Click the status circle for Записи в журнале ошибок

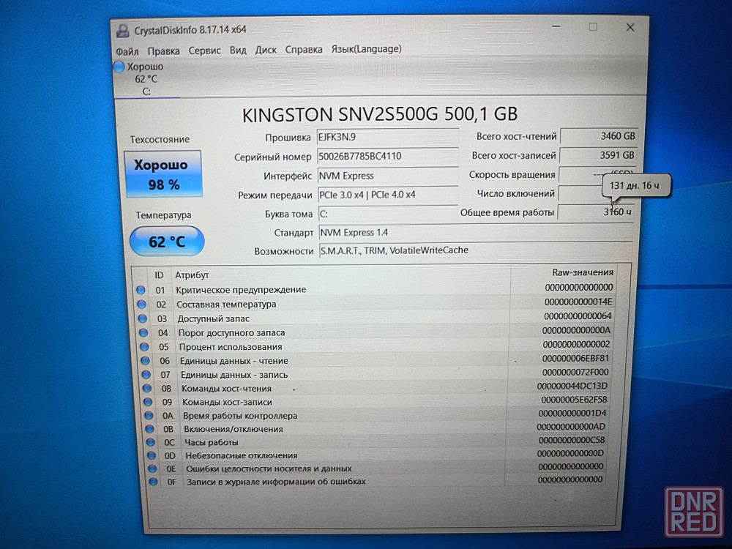point(152,482)
